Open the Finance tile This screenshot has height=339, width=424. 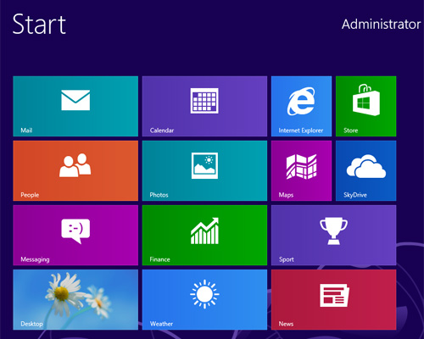(x=204, y=235)
